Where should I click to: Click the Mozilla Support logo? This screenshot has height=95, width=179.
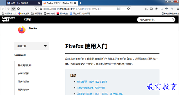coord(8,19)
